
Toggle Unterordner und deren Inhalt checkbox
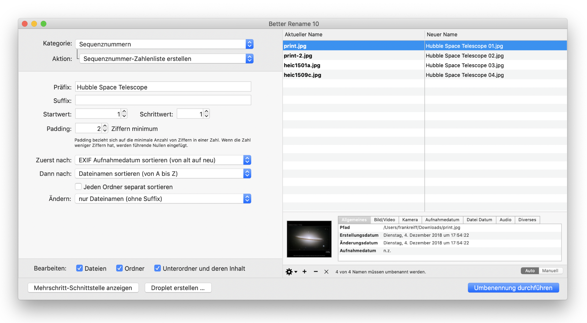pos(158,268)
